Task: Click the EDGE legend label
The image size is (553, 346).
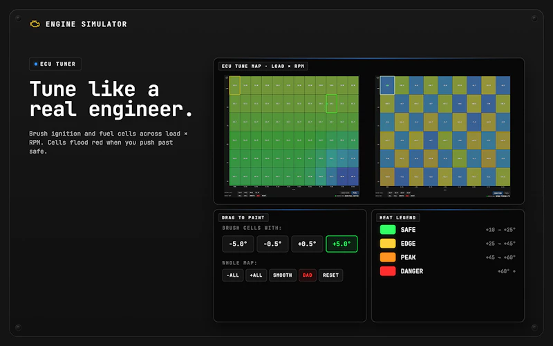Action: coord(408,244)
